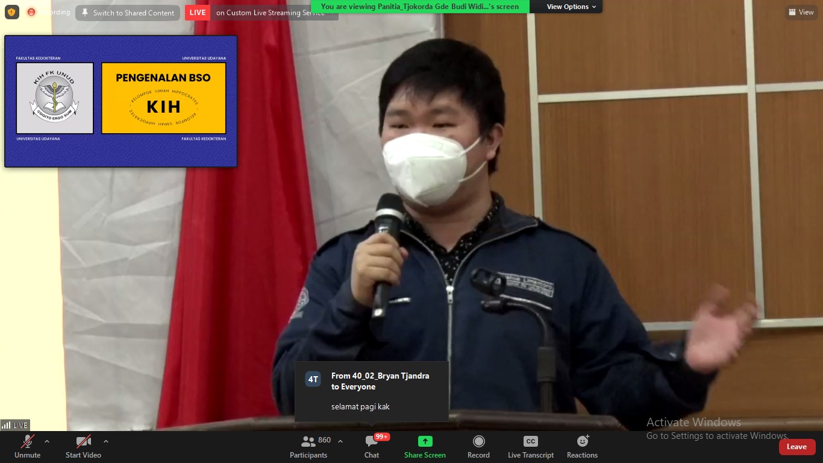Switch to Shared Content
Image resolution: width=823 pixels, height=463 pixels.
pyautogui.click(x=128, y=13)
